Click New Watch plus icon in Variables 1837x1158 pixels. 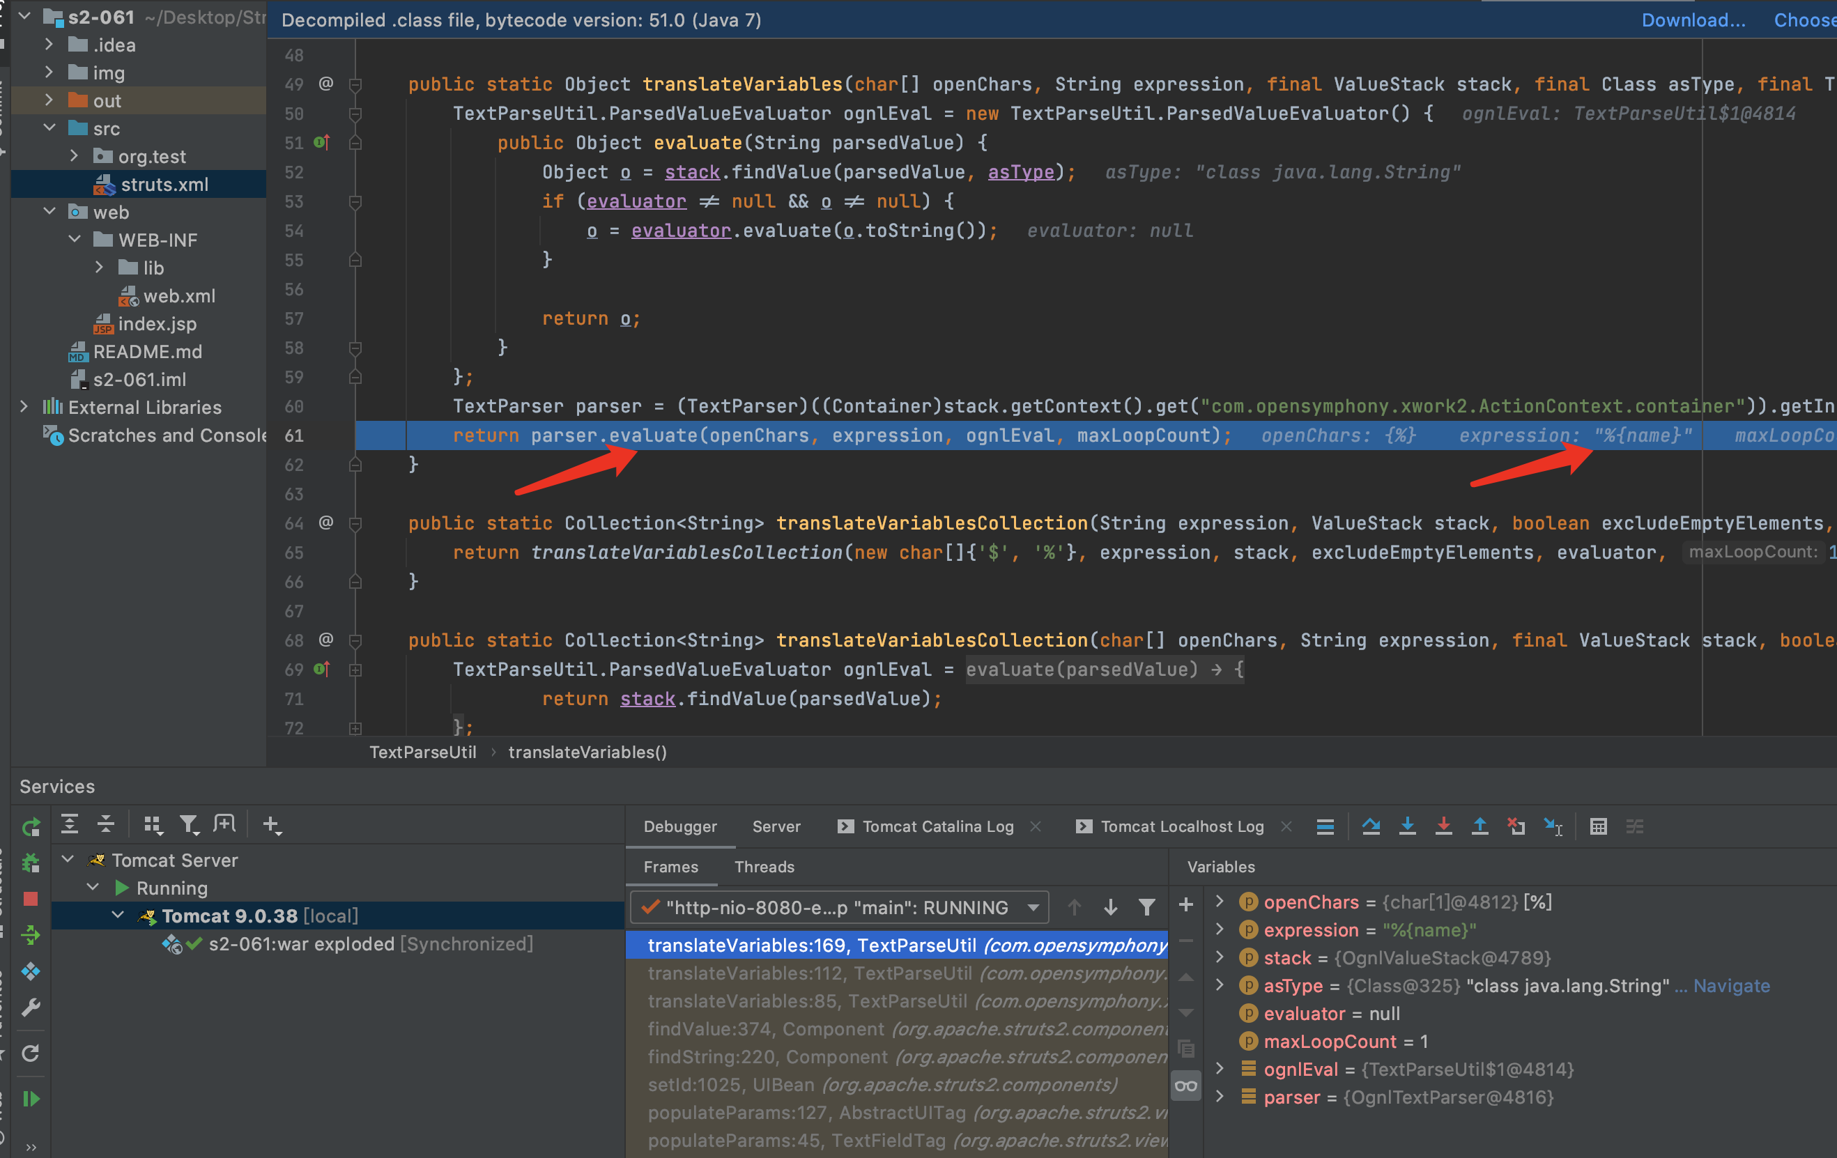click(x=1185, y=905)
